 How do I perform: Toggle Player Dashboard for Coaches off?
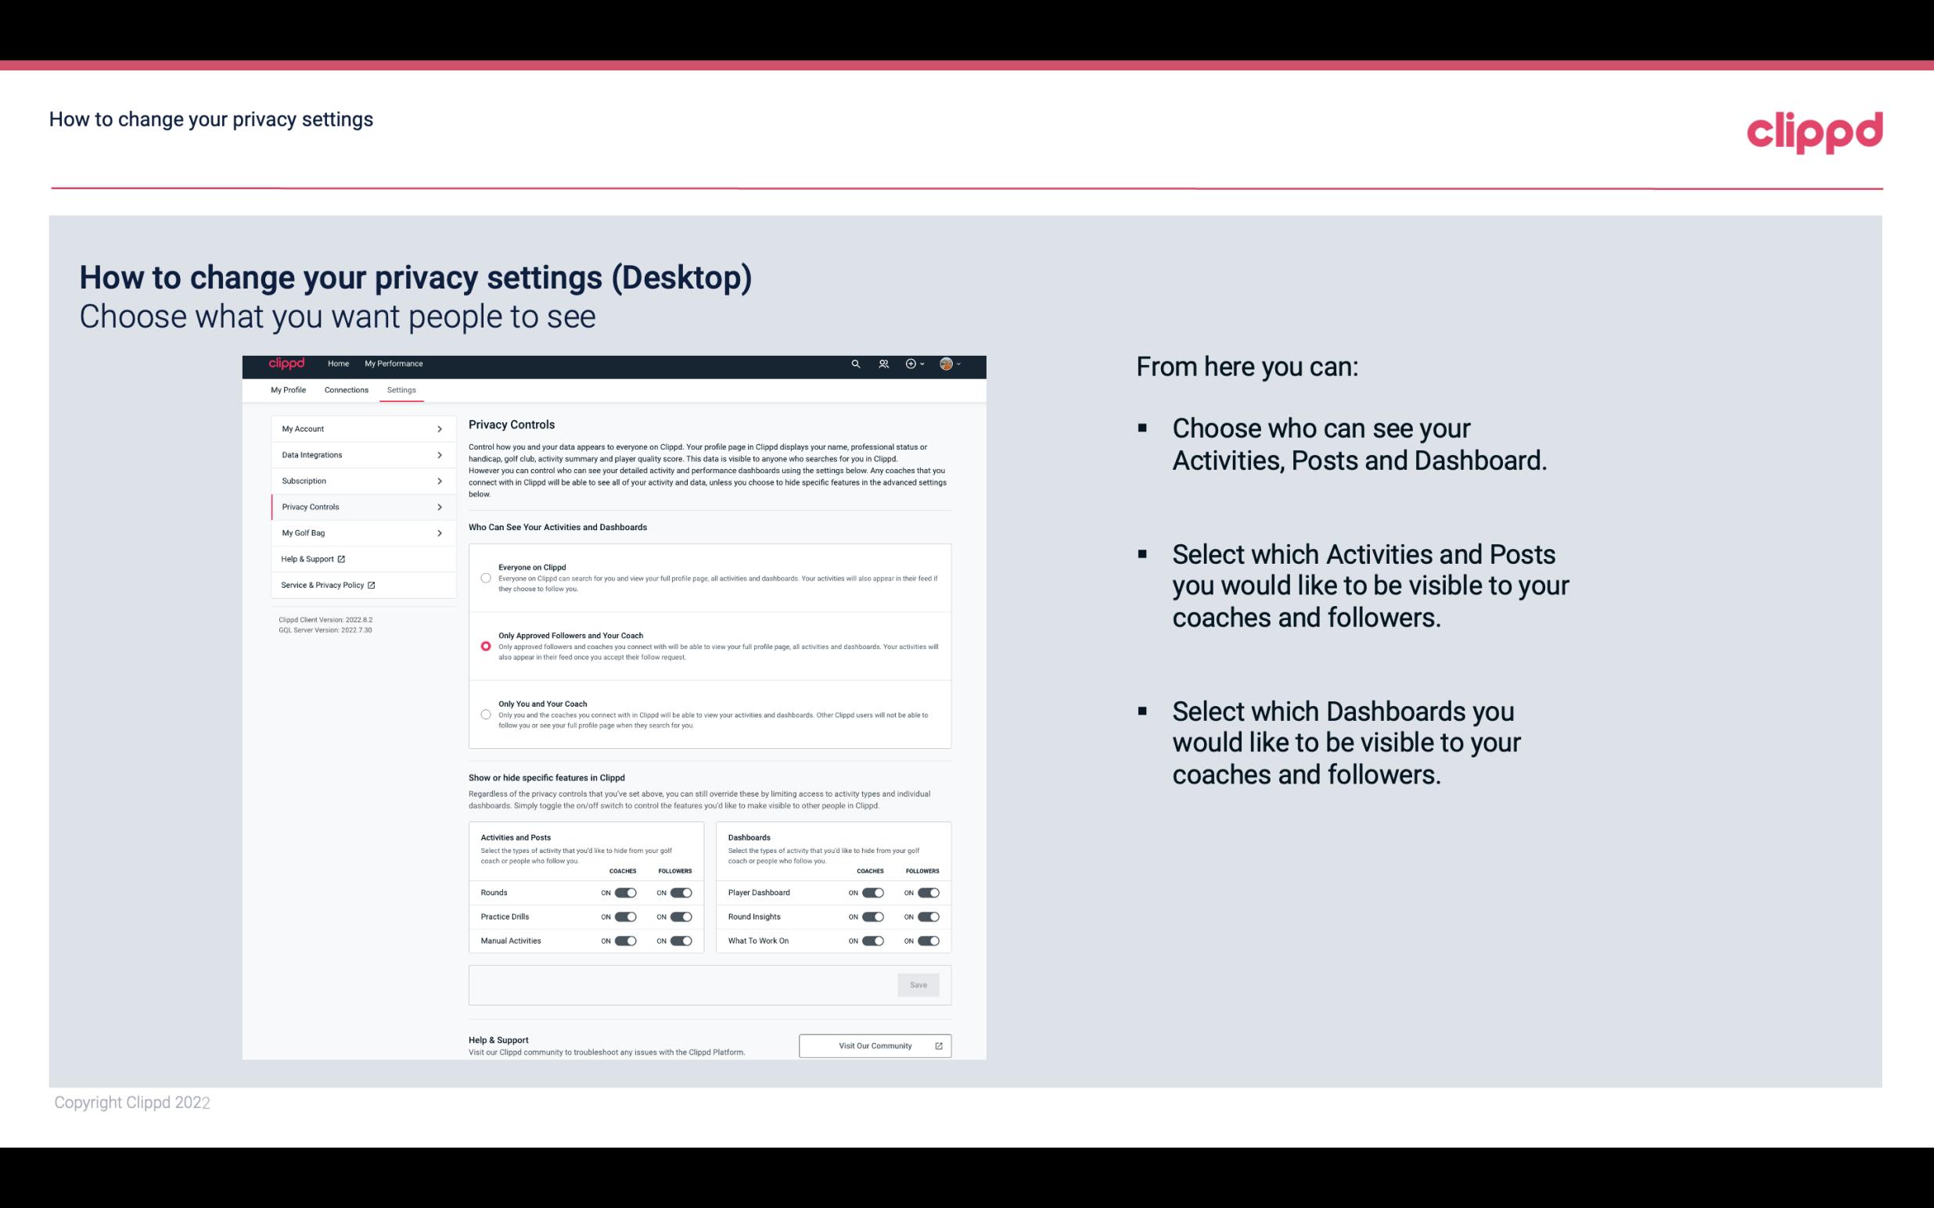point(873,892)
